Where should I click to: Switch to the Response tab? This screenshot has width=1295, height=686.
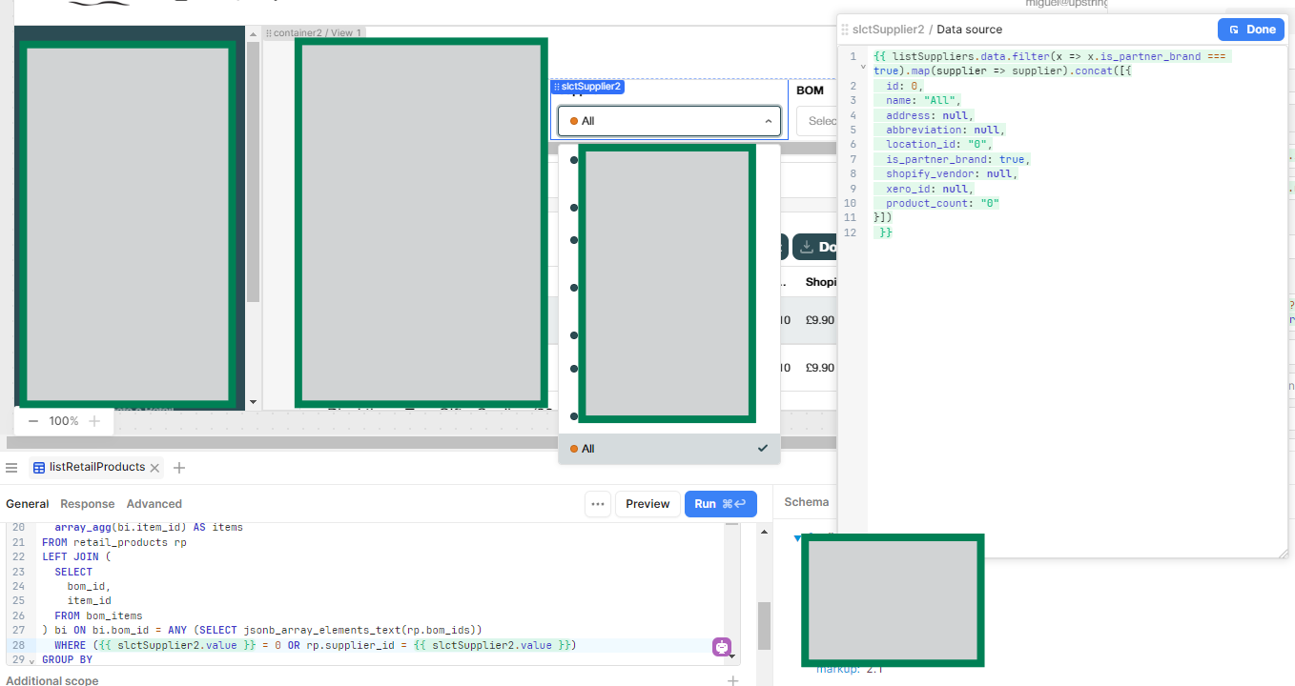click(87, 504)
